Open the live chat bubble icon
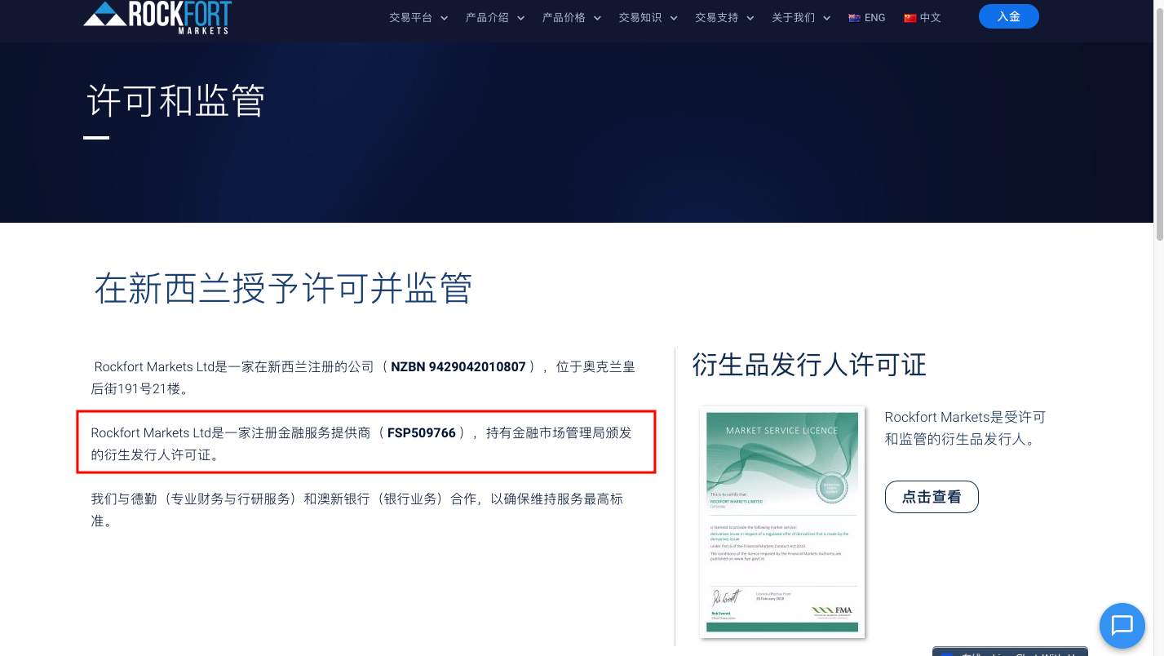 (1122, 626)
